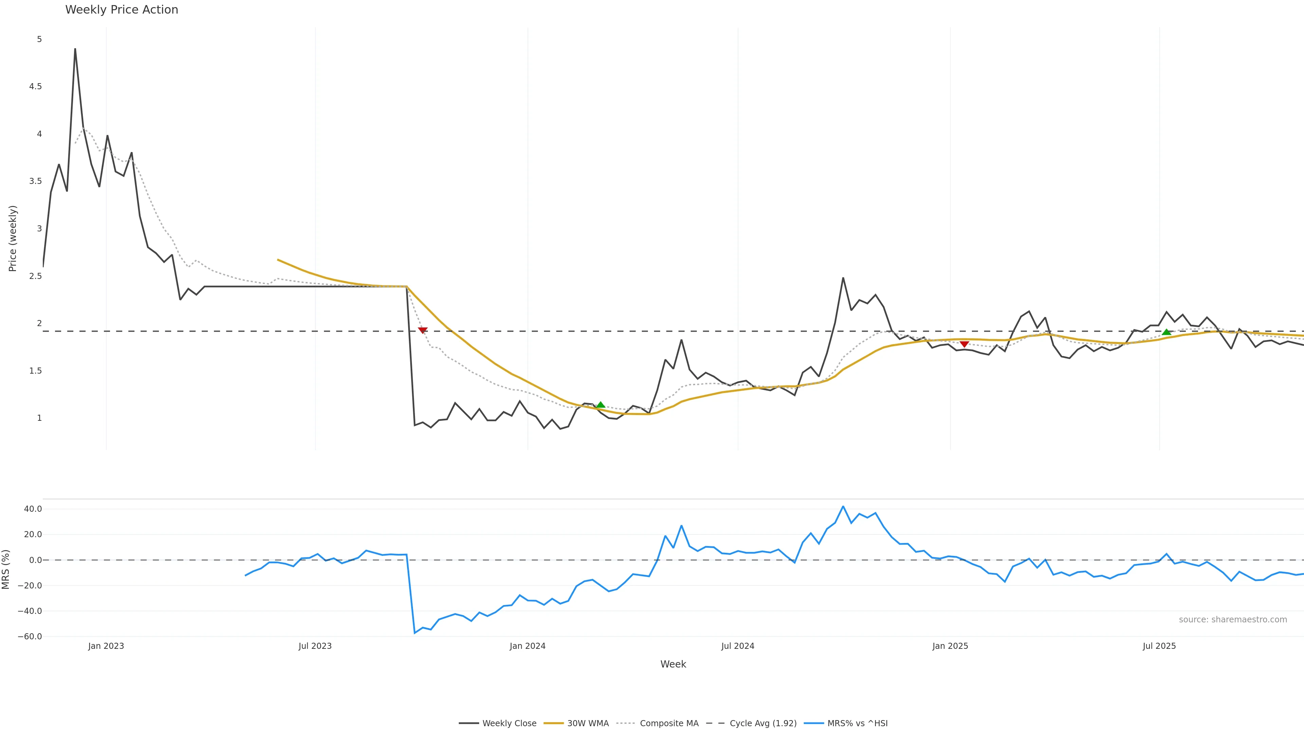Image resolution: width=1304 pixels, height=733 pixels.
Task: Click the green up-triangle marker near July 2025
Action: 1166,332
